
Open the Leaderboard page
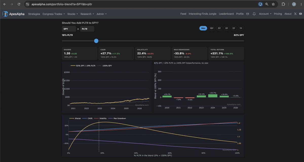[x=226, y=14]
